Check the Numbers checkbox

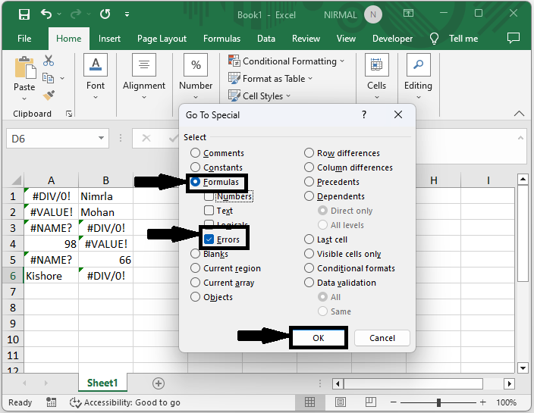(209, 196)
